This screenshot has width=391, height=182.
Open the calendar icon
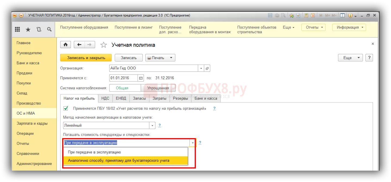(313, 15)
